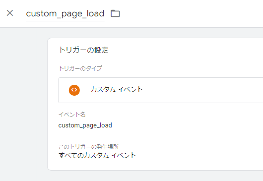Click the orange custom event code icon
Screen dimensions: 263x181
point(74,90)
